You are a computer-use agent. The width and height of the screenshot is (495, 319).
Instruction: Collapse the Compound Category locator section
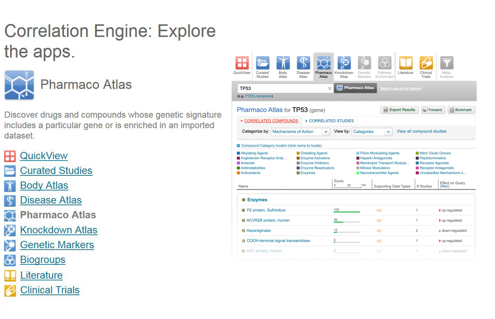click(x=238, y=146)
